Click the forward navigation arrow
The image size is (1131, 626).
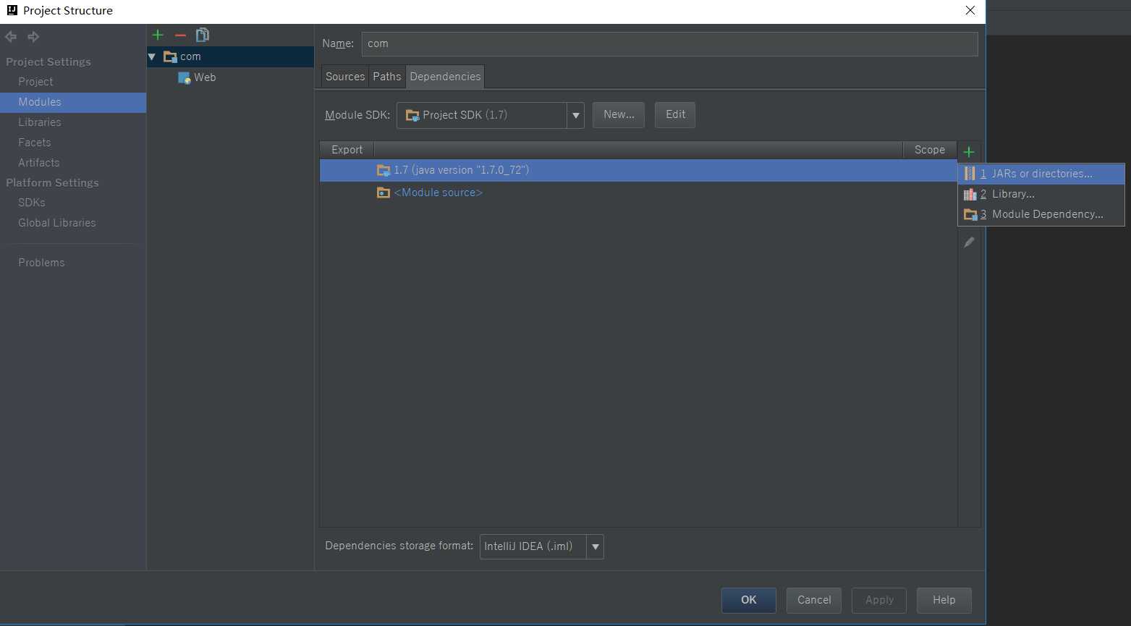(x=33, y=36)
